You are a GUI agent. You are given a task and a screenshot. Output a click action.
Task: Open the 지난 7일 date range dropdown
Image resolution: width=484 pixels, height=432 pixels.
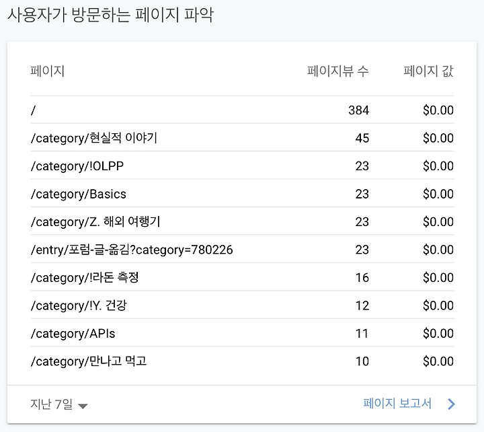[59, 404]
